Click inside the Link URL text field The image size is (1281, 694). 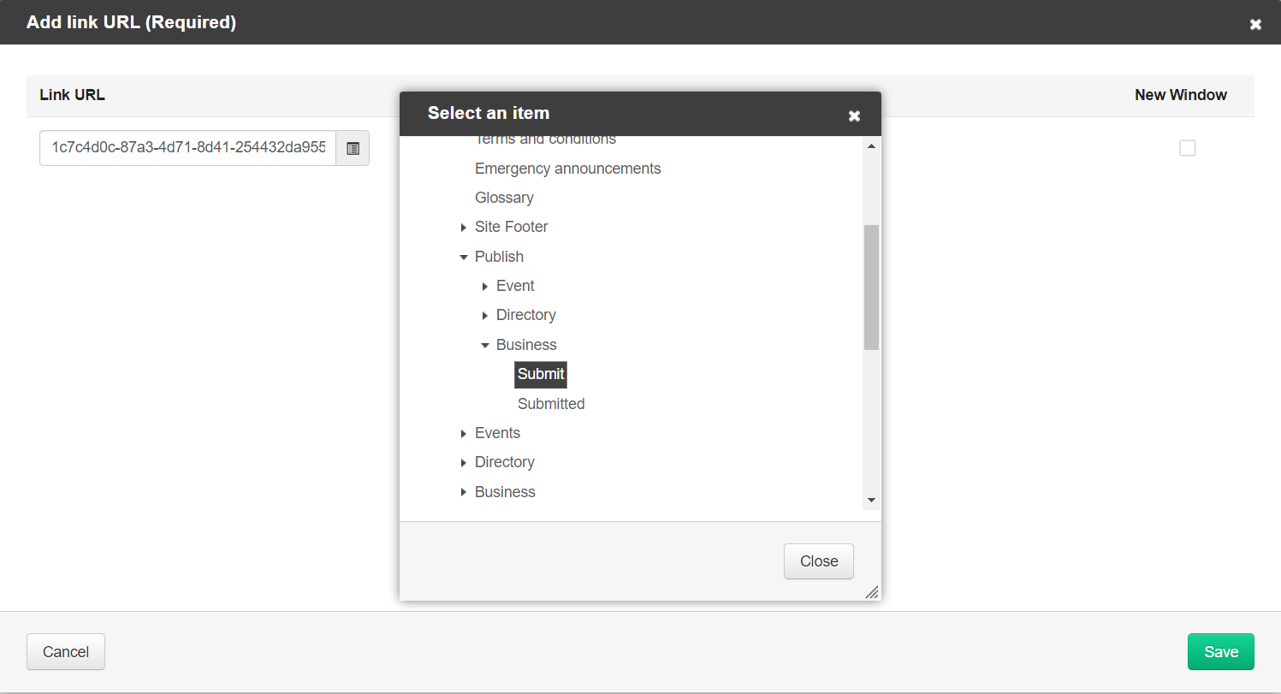[x=187, y=147]
